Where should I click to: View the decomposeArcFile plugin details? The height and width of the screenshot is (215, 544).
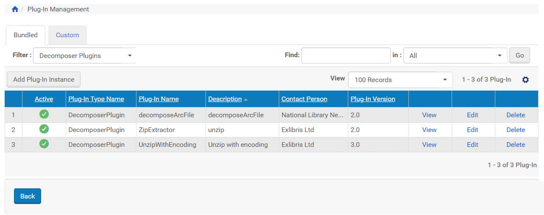coord(429,115)
